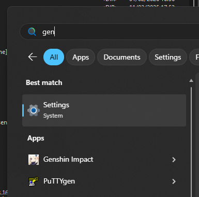
Task: Go back with the left arrow
Action: tap(33, 57)
